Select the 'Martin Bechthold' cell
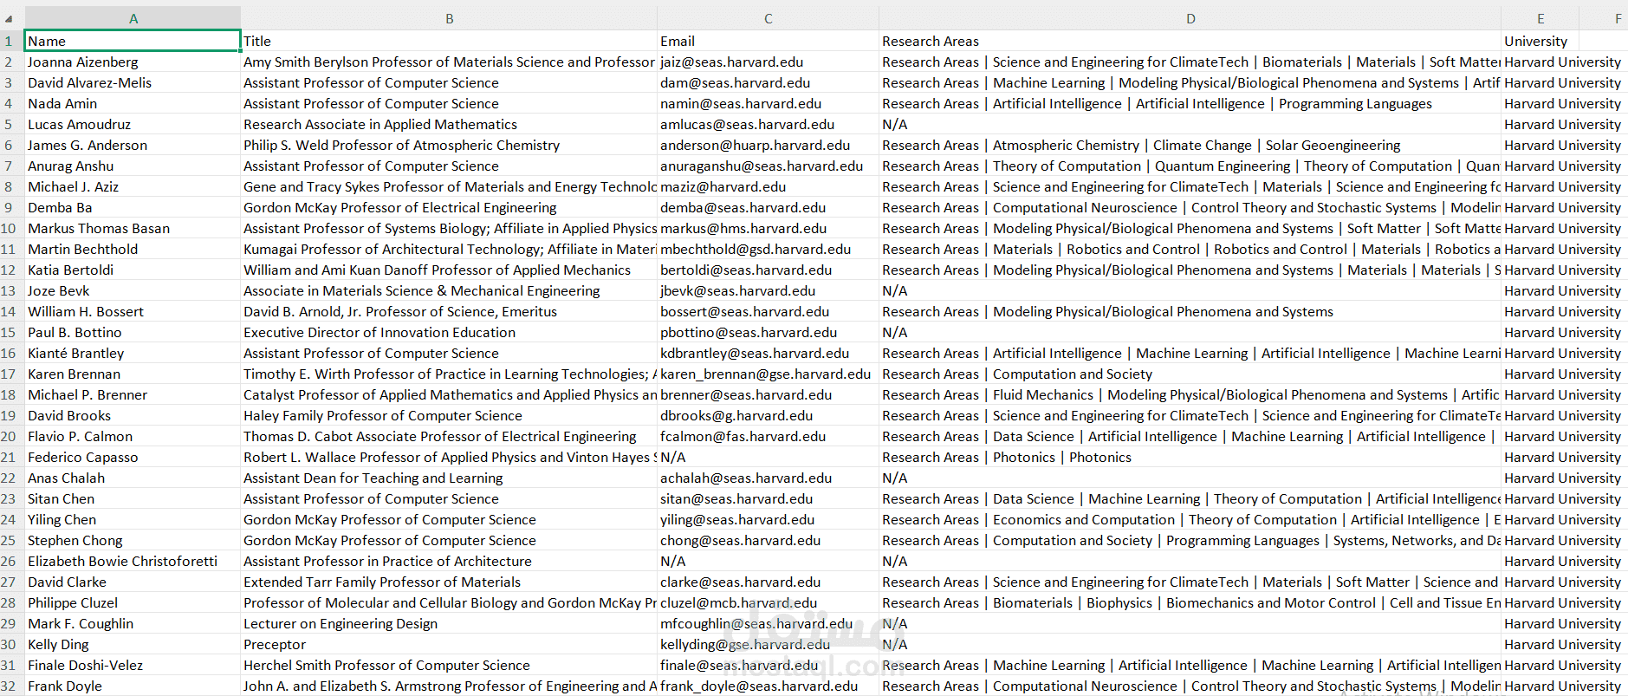 tap(133, 249)
